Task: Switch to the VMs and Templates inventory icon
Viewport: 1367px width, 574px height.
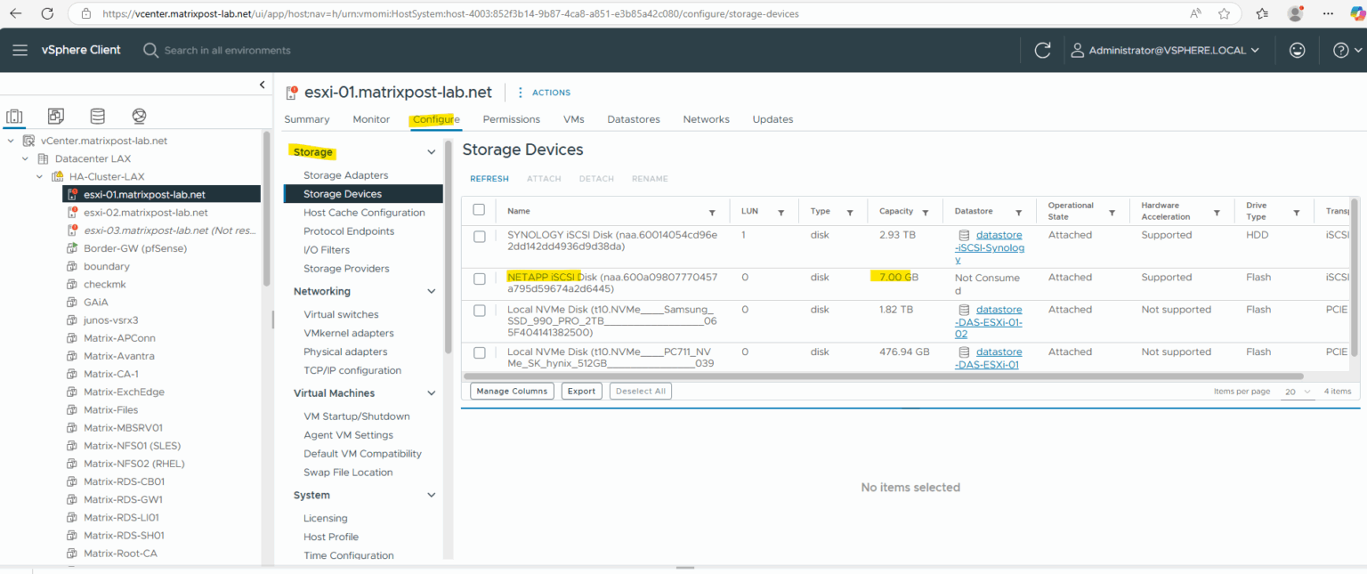Action: 55,116
